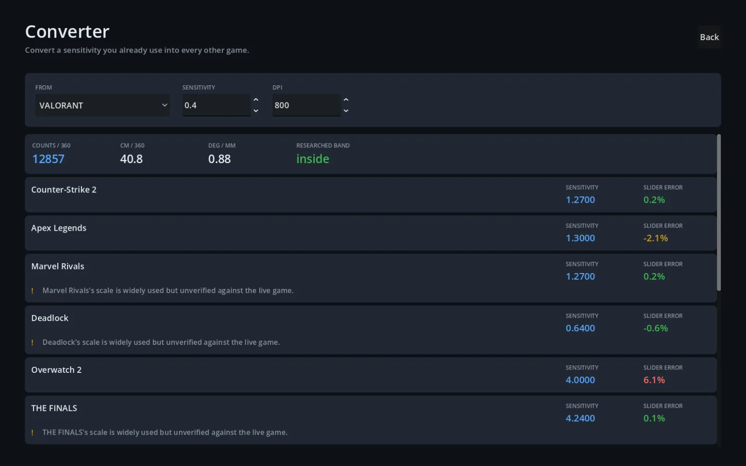
Task: Click Deadlock slider error -0.6%
Action: 656,328
